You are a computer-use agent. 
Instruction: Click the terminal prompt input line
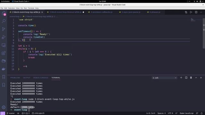pyautogui.click(x=29, y=110)
